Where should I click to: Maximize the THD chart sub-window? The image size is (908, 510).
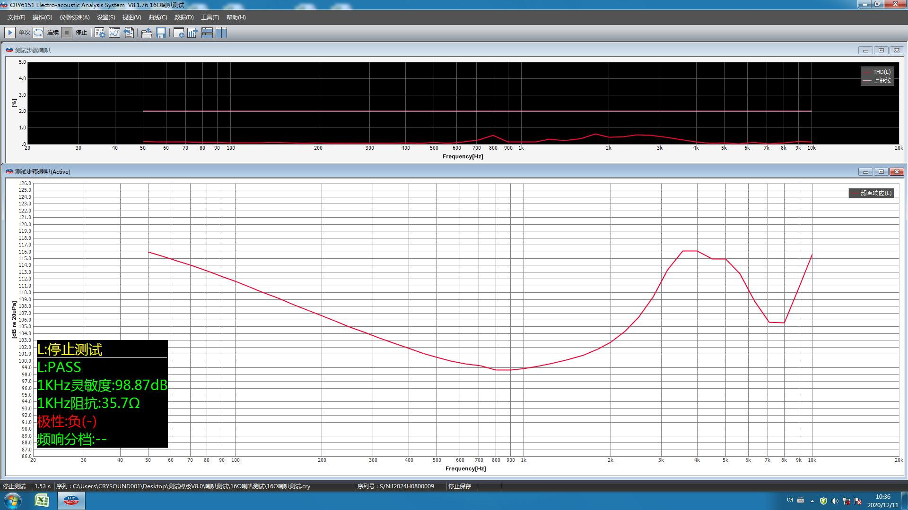[881, 51]
